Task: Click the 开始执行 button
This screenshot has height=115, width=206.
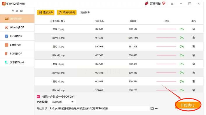Action: [188, 105]
